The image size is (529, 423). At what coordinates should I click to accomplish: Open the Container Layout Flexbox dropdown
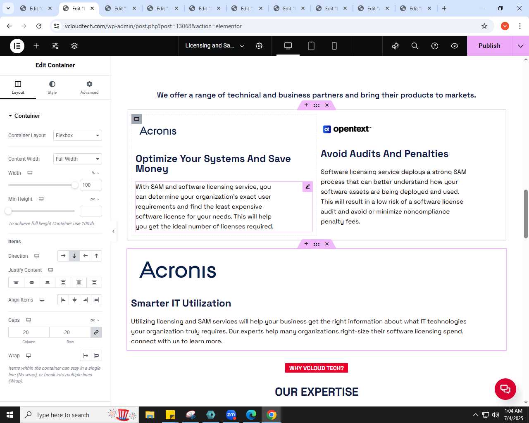pos(78,135)
